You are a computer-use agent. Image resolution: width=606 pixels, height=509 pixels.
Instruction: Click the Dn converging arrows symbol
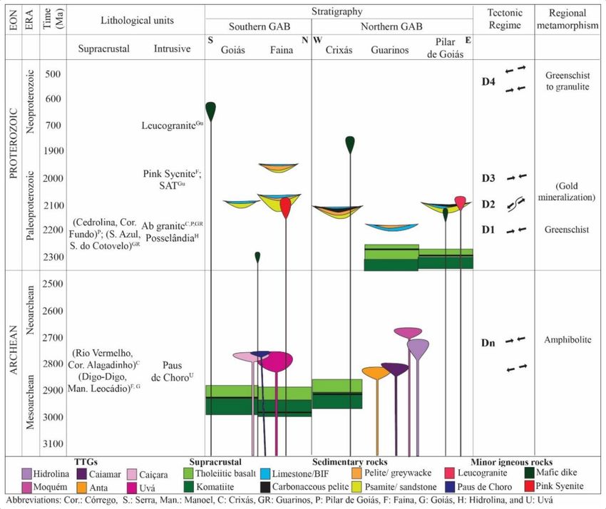(516, 340)
